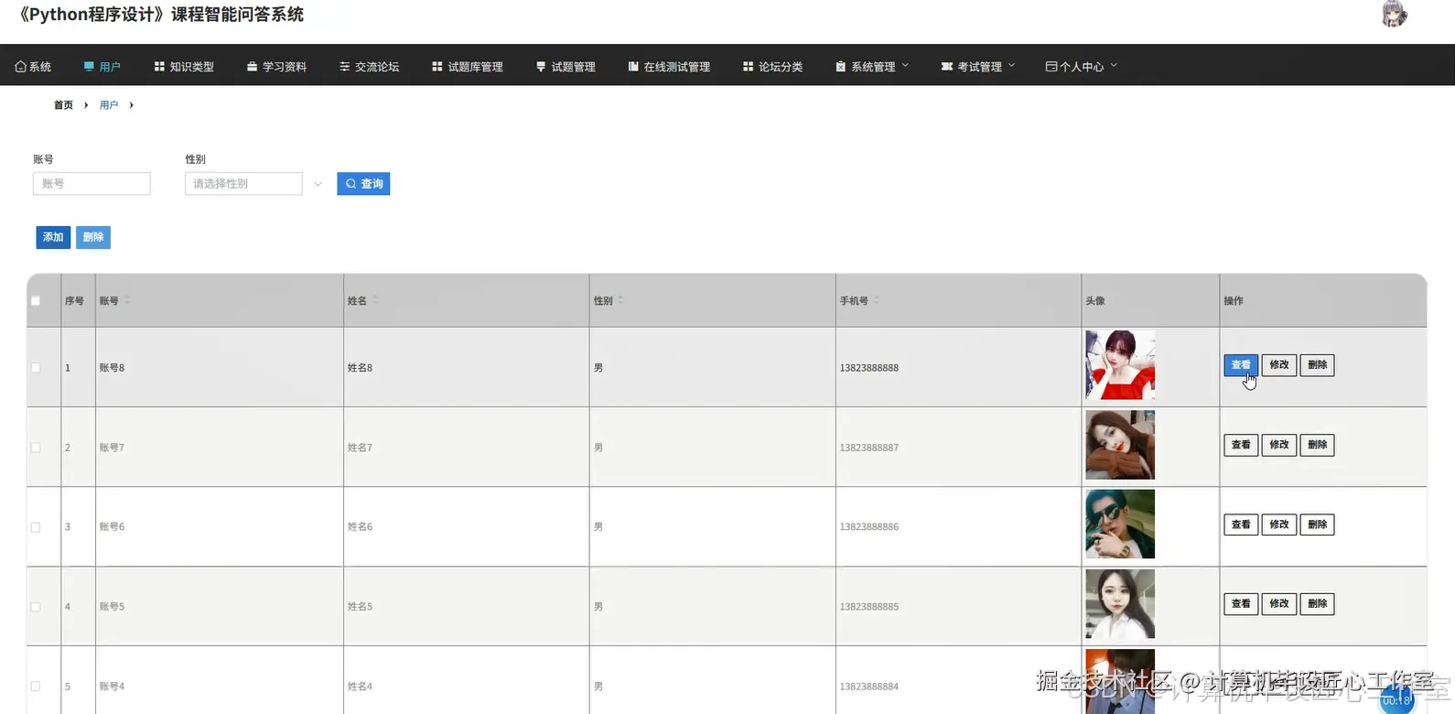Check the checkbox for row 账号8
Image resolution: width=1455 pixels, height=714 pixels.
click(x=36, y=368)
